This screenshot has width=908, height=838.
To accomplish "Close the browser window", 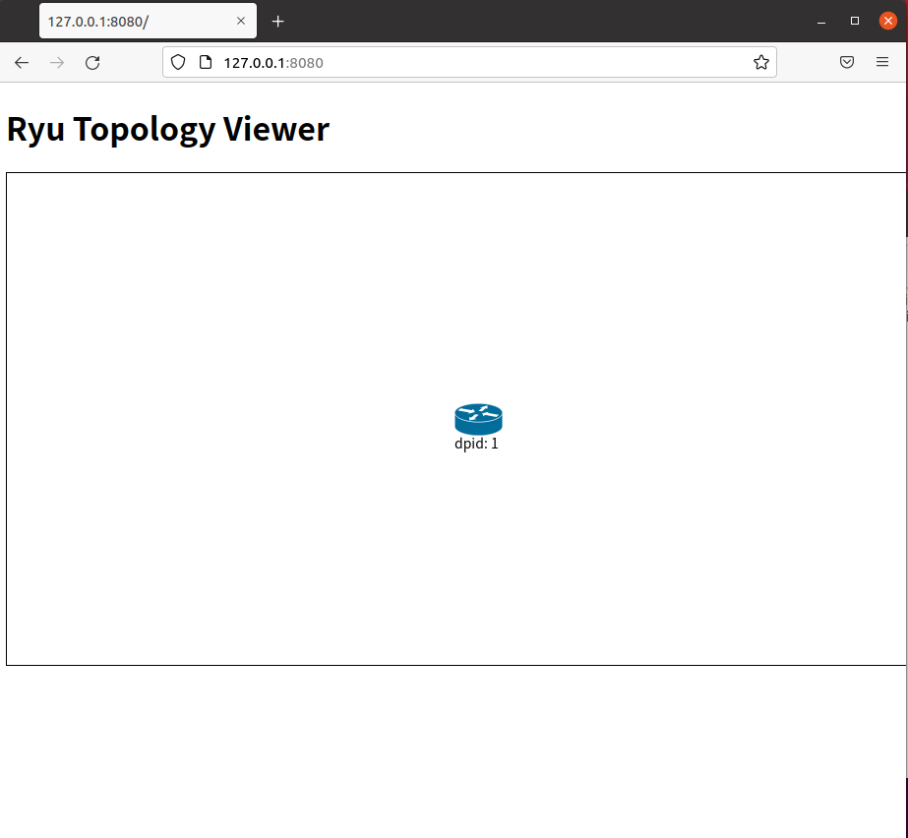I will pyautogui.click(x=887, y=21).
